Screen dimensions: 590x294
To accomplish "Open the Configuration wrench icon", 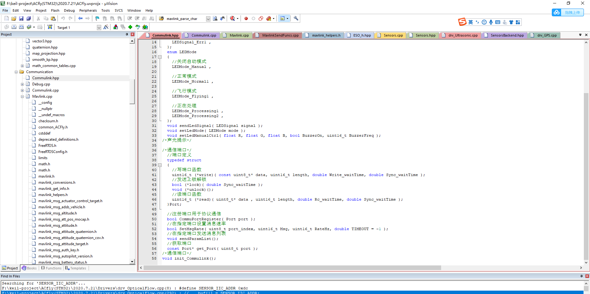I will point(296,18).
